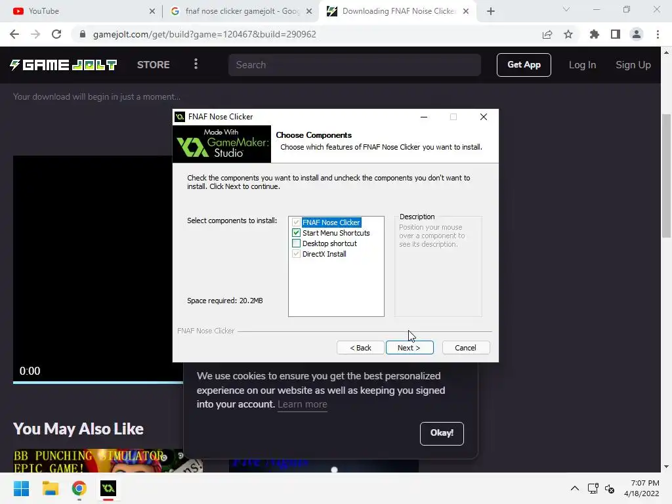Open File Explorer from taskbar

coord(50,488)
